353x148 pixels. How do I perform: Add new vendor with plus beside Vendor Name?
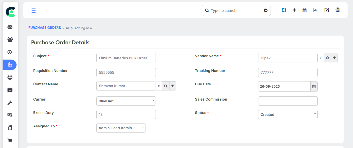334,58
